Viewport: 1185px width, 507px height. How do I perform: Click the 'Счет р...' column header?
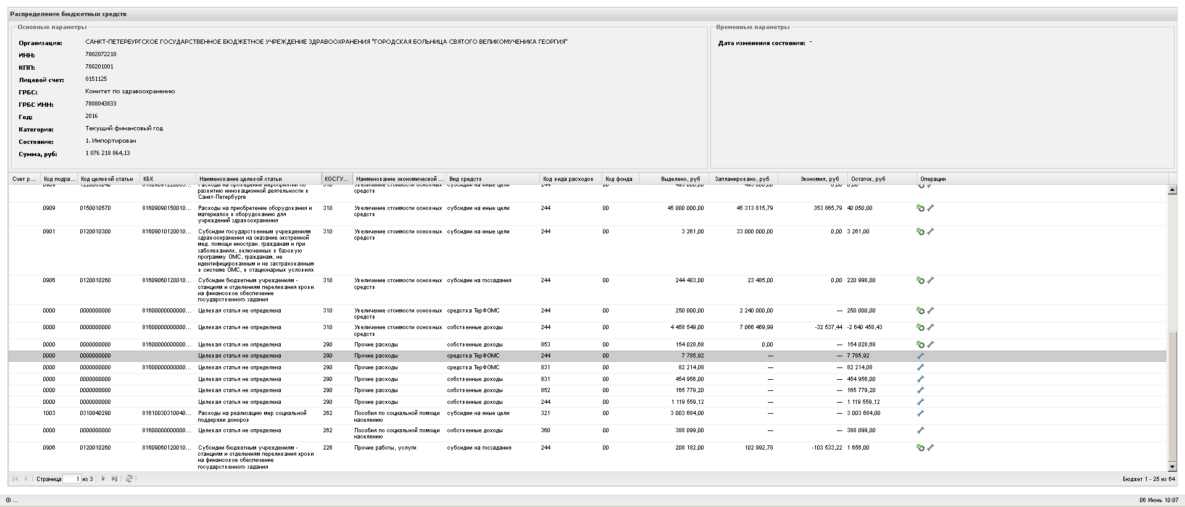pyautogui.click(x=25, y=179)
